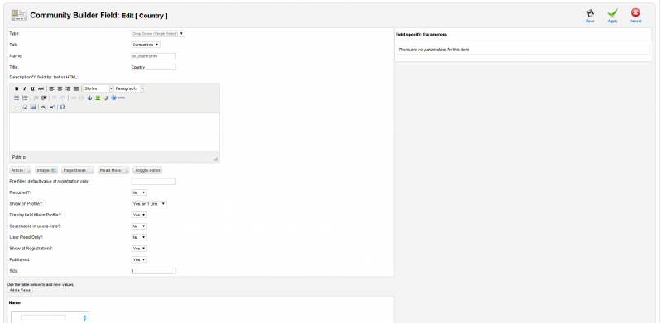Click the Unlink icon
This screenshot has height=323, width=662.
click(81, 97)
